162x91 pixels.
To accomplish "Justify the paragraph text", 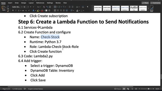I will click(64, 11).
